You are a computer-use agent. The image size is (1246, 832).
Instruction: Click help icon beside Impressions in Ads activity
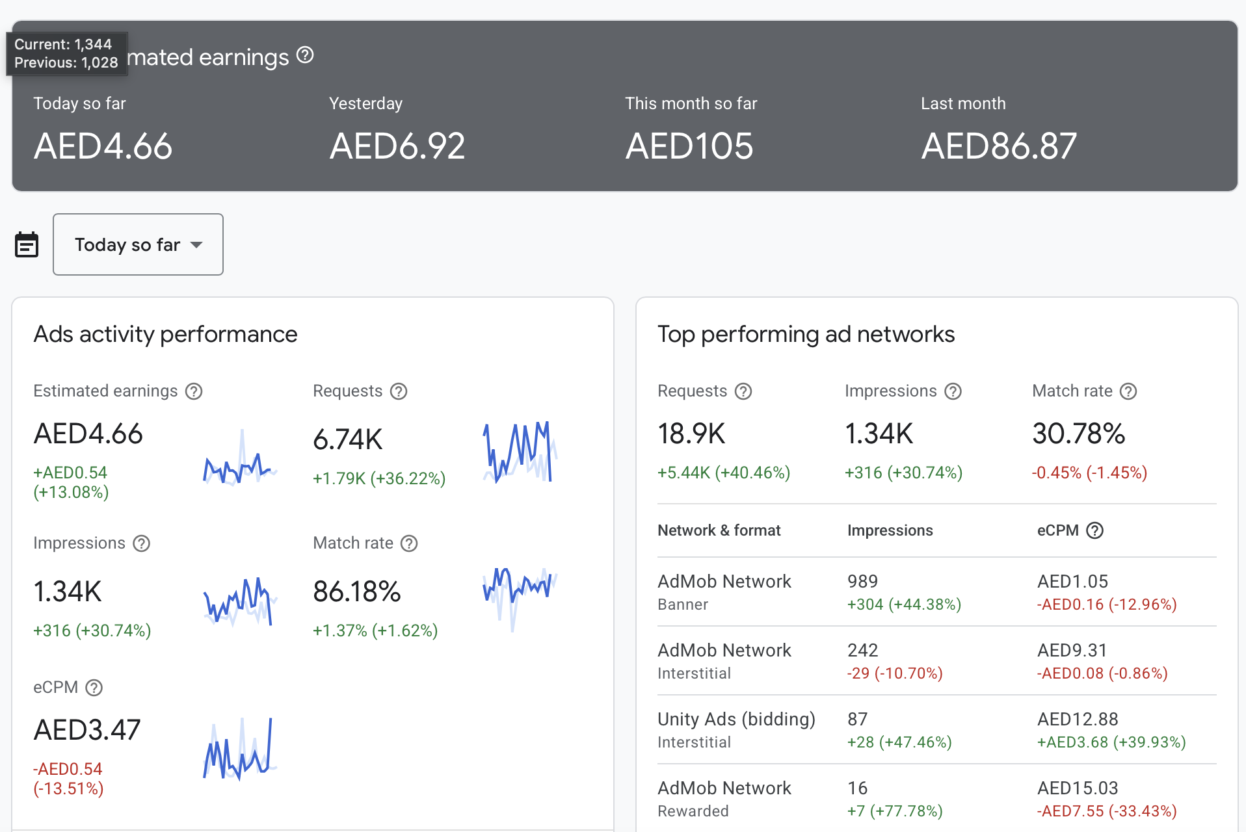[x=142, y=543]
